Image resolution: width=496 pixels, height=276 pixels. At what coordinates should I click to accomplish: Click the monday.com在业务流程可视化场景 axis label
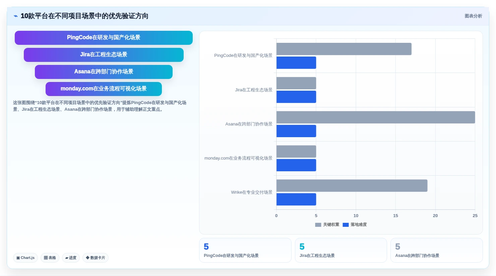pos(238,158)
